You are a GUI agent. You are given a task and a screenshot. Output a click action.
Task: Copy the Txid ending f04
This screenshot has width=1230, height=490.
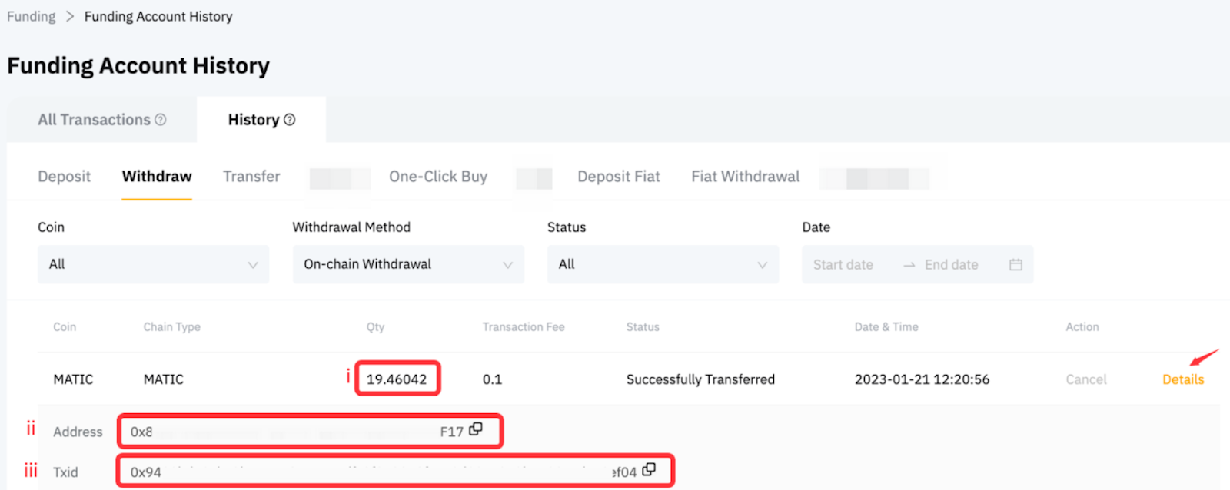[649, 469]
